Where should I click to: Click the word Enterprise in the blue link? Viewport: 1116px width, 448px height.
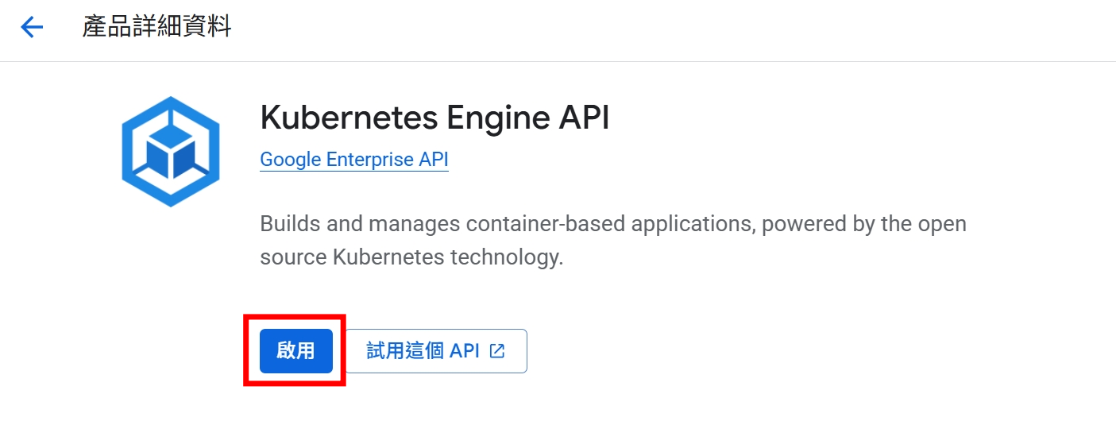pos(370,160)
